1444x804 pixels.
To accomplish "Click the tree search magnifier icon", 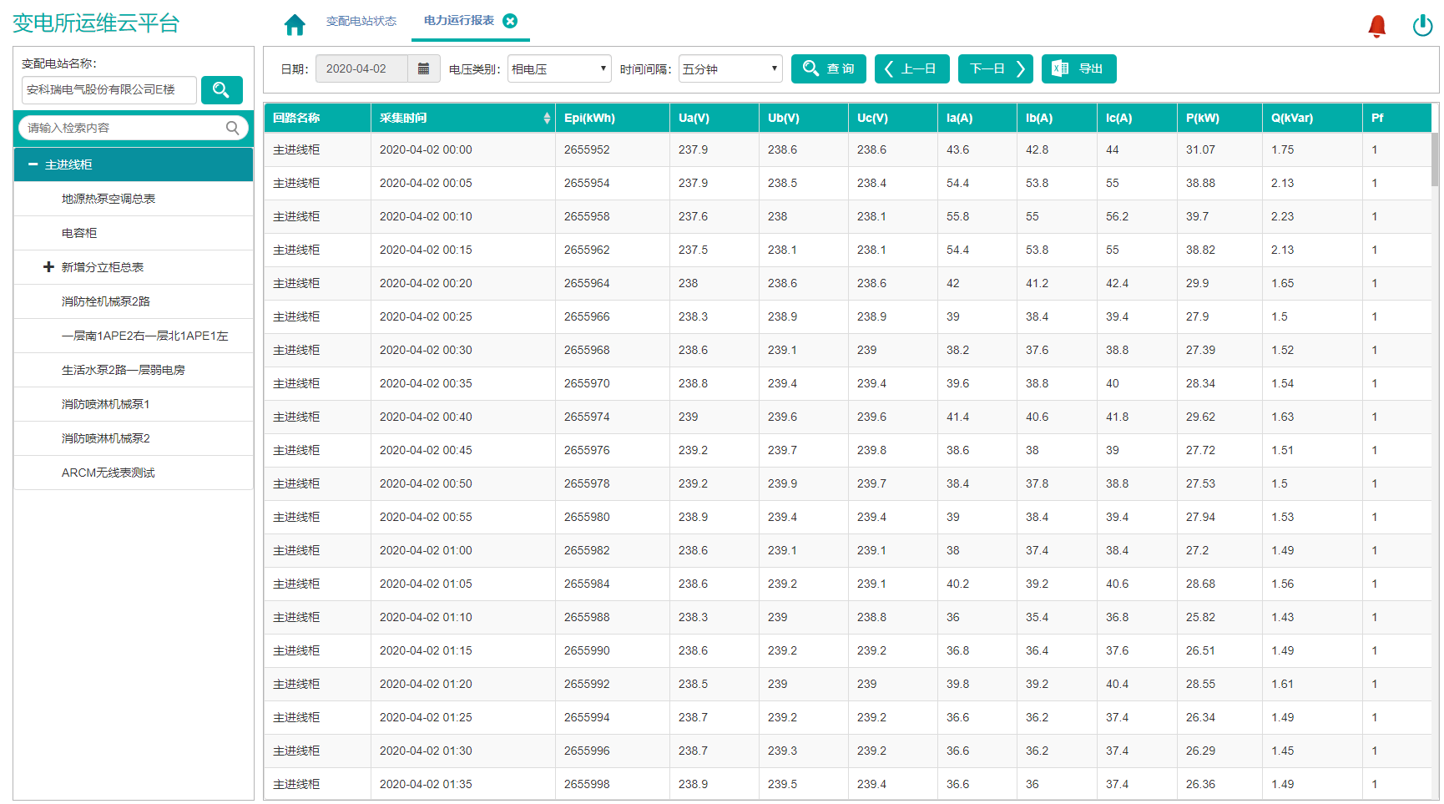I will pos(233,128).
